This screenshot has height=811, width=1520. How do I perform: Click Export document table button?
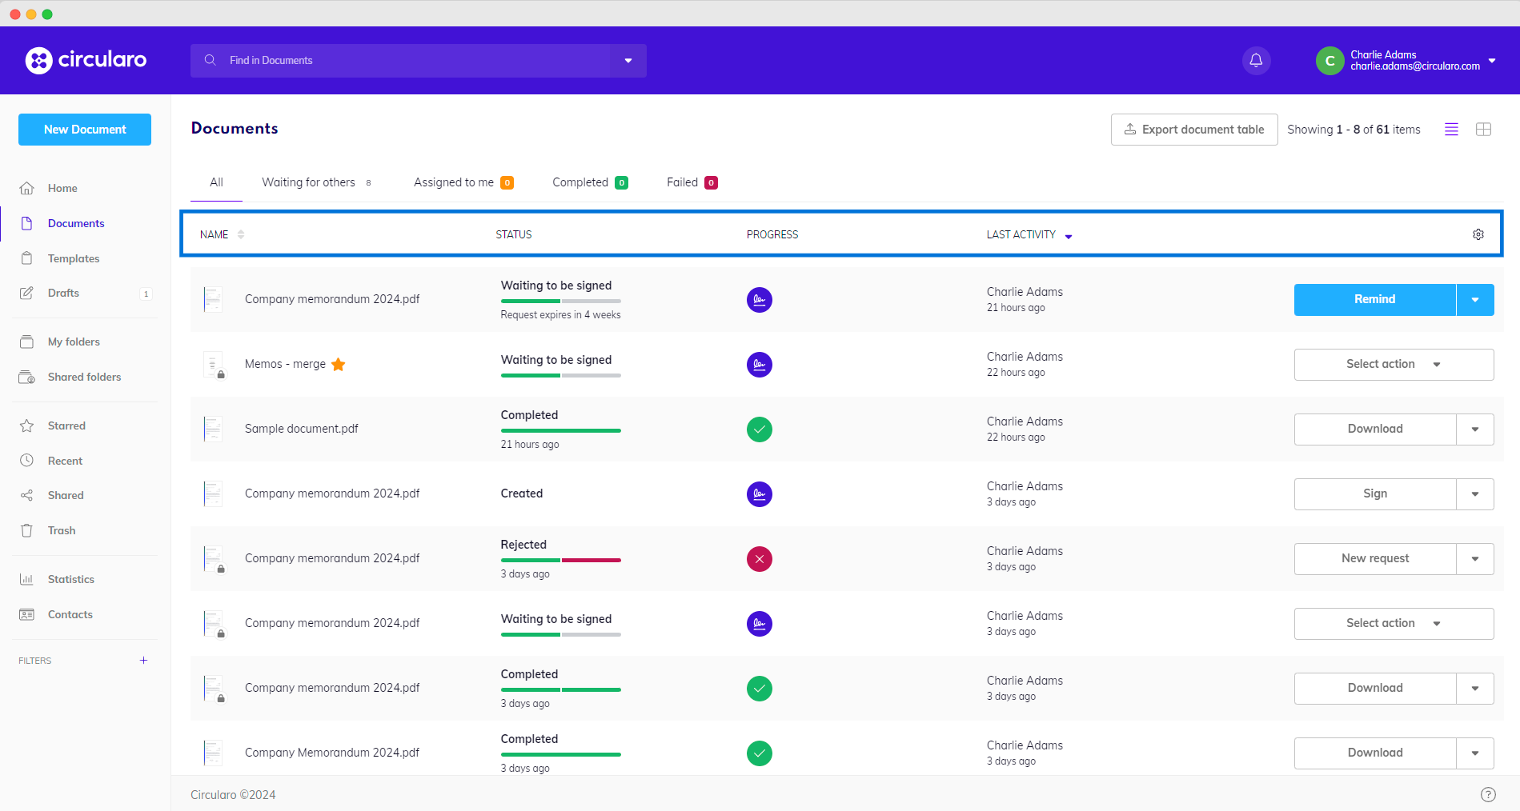click(1193, 130)
